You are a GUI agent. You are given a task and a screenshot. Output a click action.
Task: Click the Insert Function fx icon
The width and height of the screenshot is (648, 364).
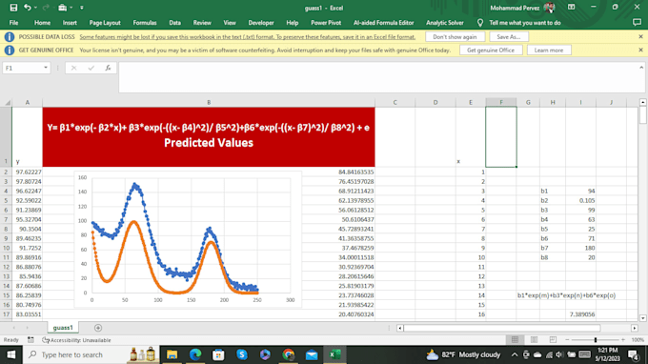point(108,68)
